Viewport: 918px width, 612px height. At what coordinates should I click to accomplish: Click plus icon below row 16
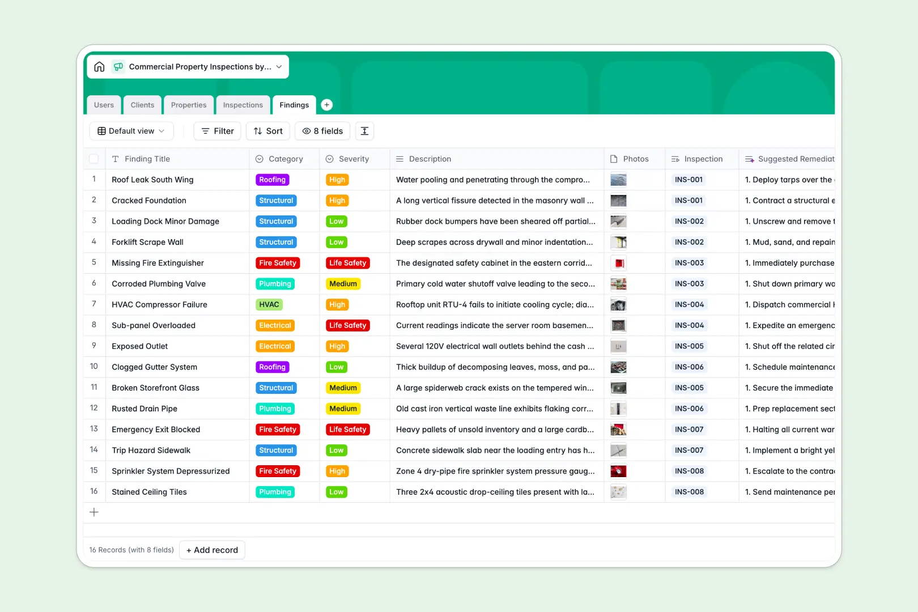94,512
